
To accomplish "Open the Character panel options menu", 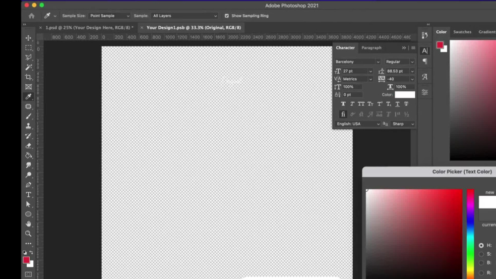I will 413,48.
